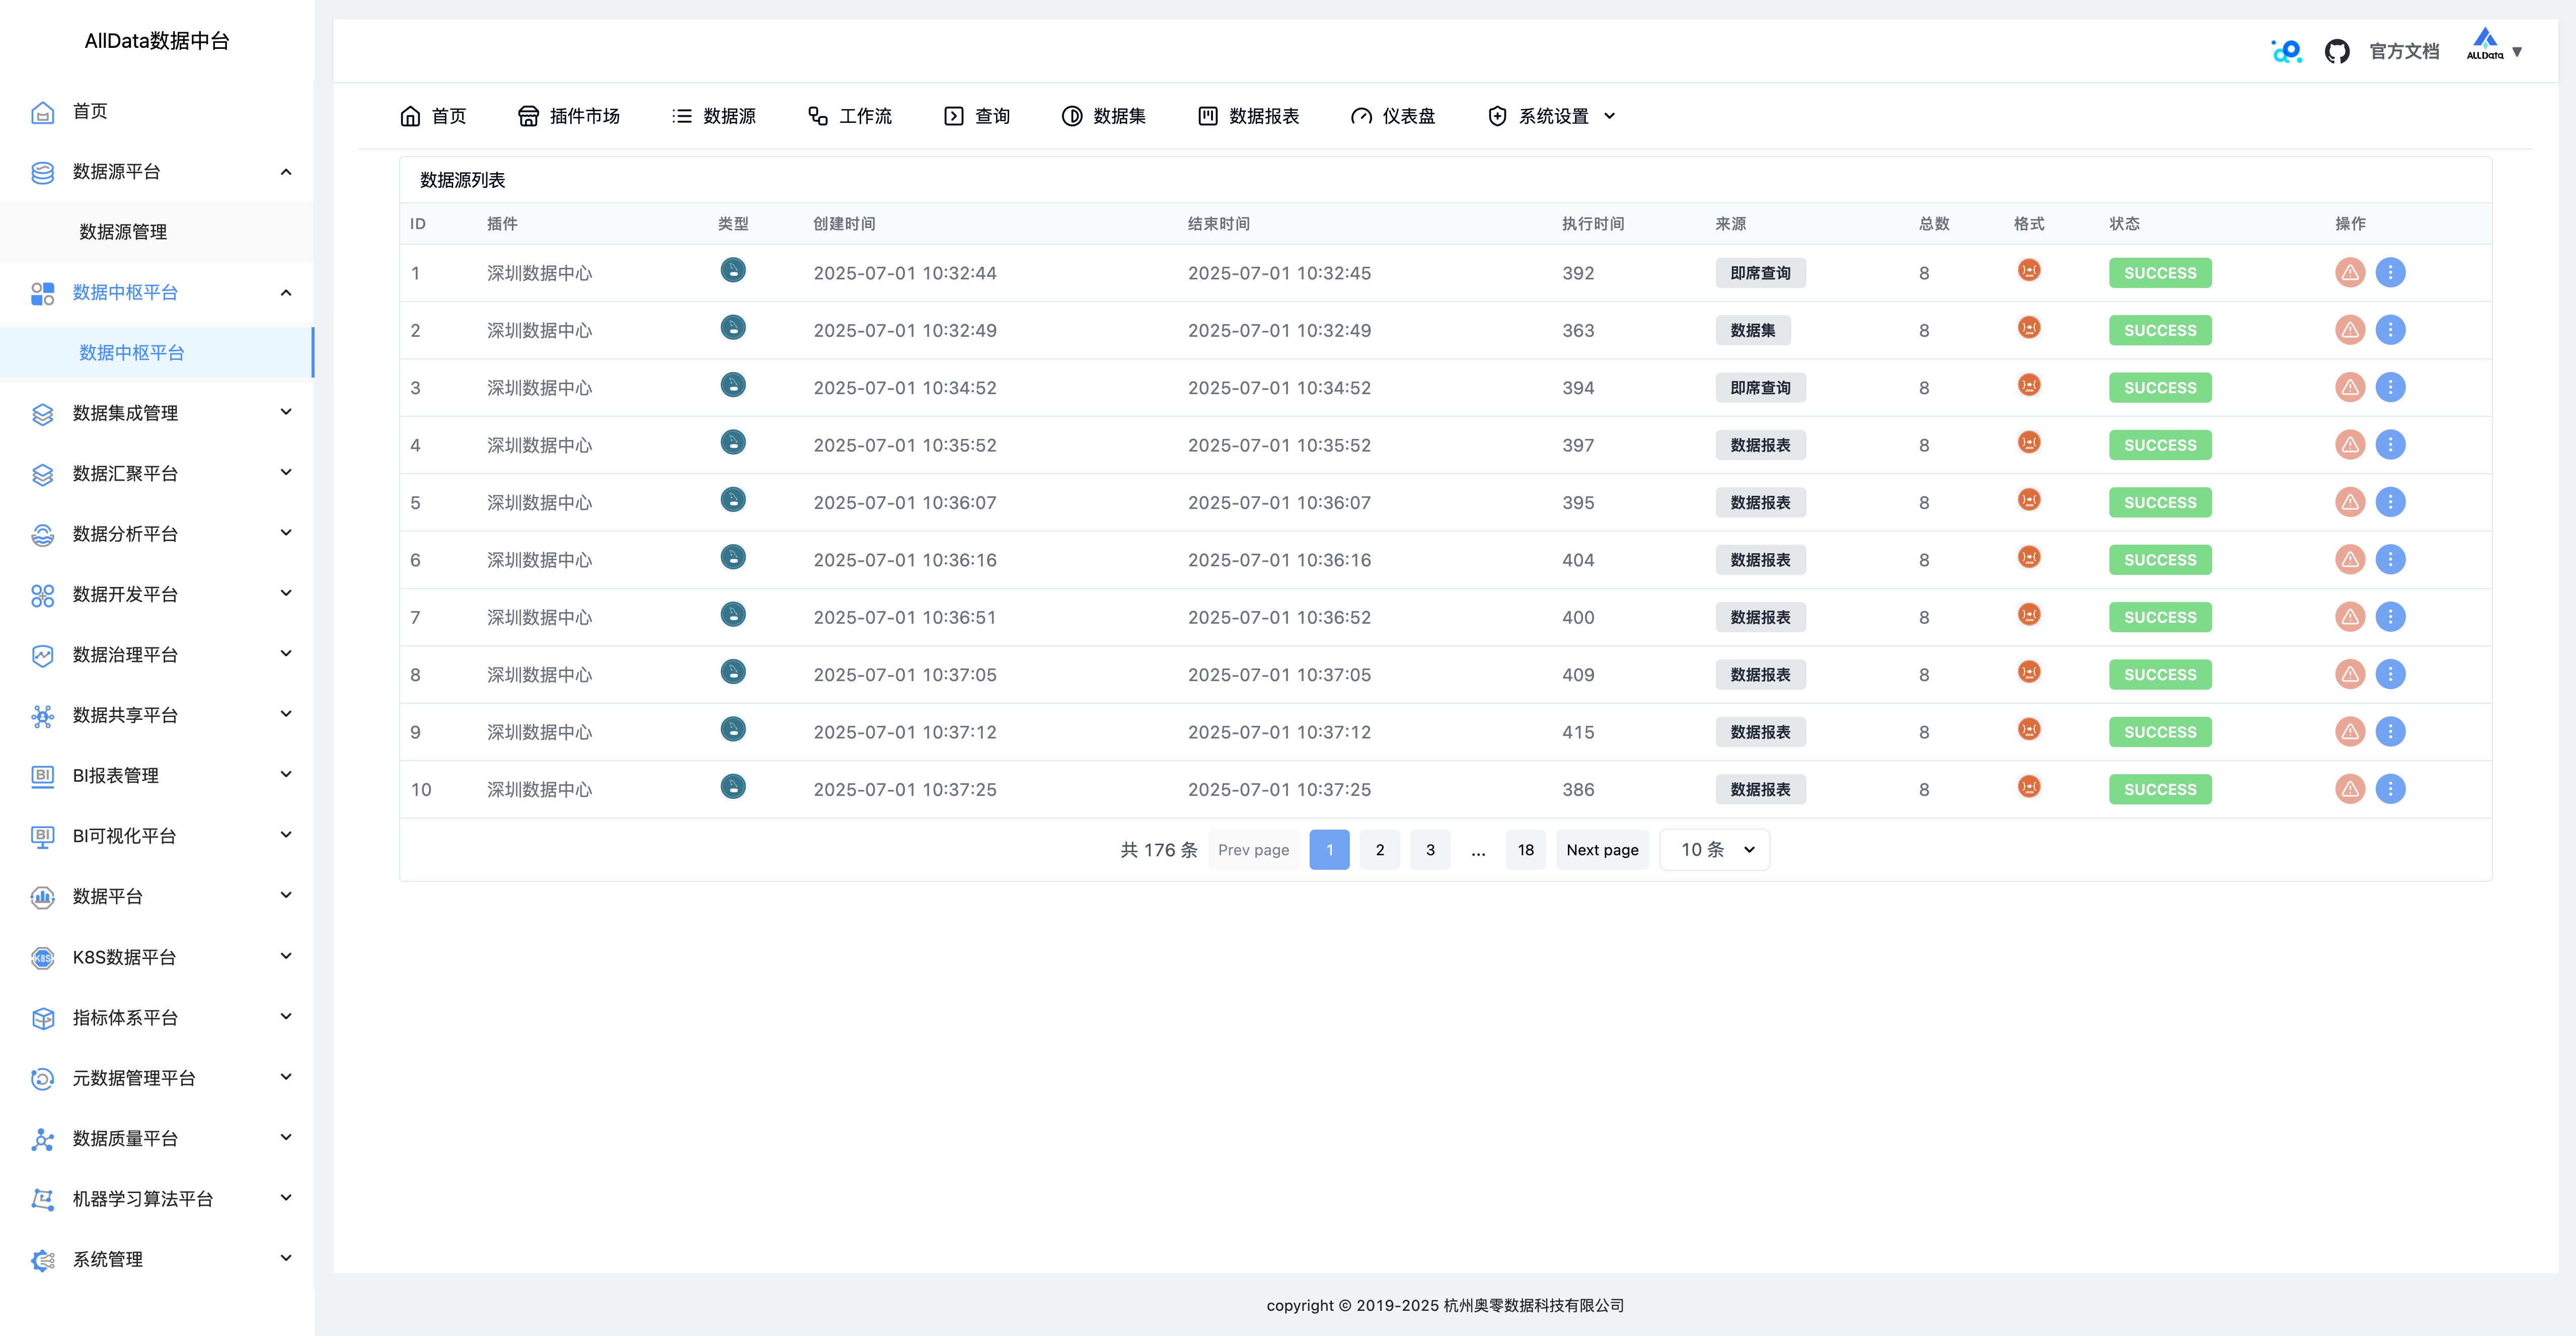Click warning icon in row 3
Screen dimensions: 2576x1336
coord(2349,387)
